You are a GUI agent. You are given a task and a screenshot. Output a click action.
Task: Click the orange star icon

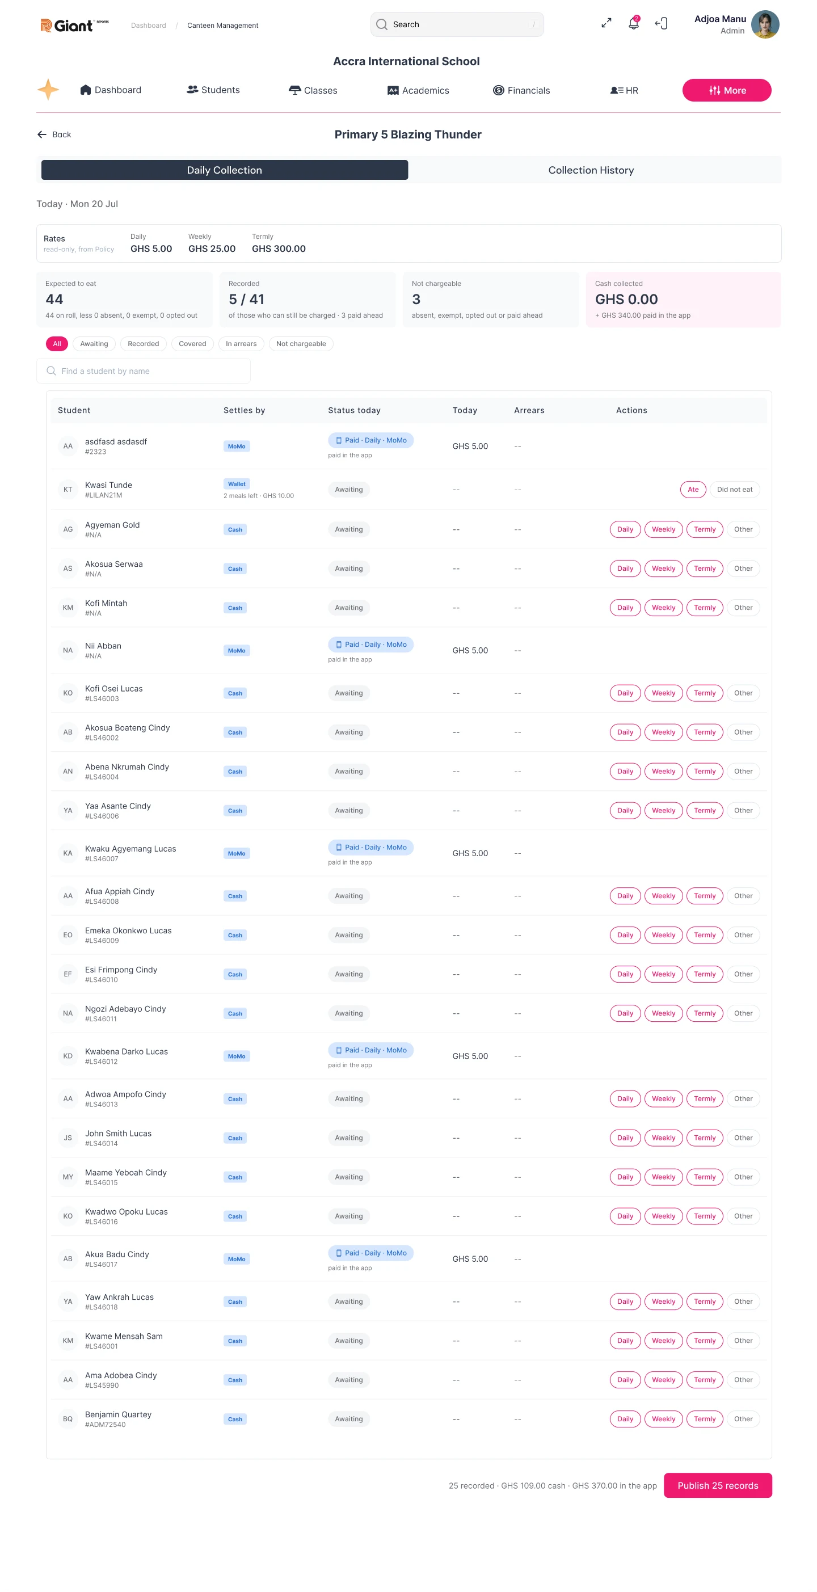(x=48, y=90)
